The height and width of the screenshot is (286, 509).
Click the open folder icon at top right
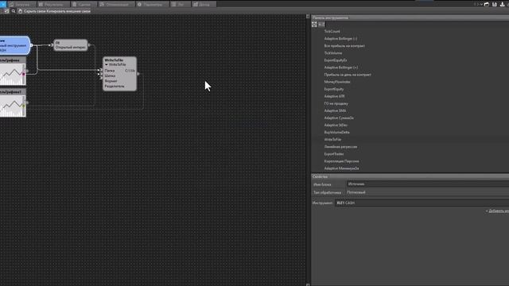click(487, 4)
